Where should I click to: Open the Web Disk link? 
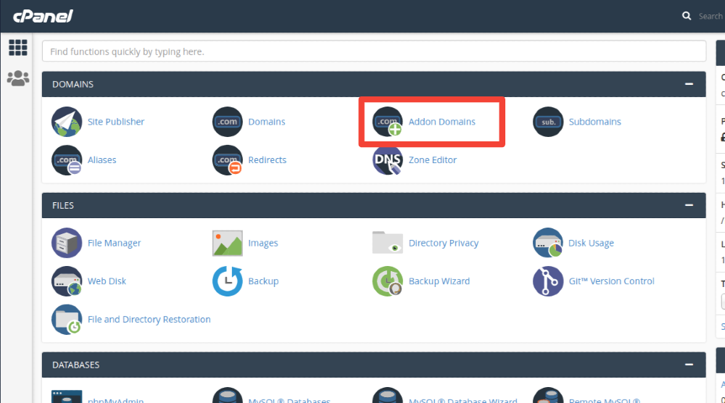(x=107, y=281)
